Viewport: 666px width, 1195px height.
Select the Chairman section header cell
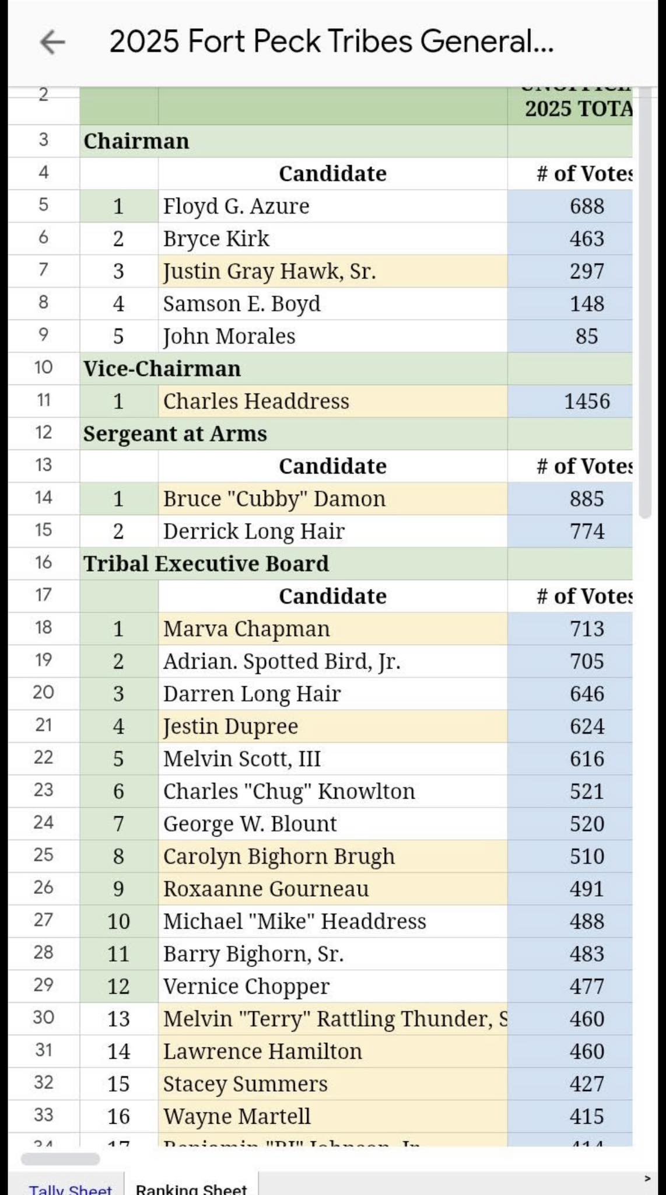click(293, 141)
